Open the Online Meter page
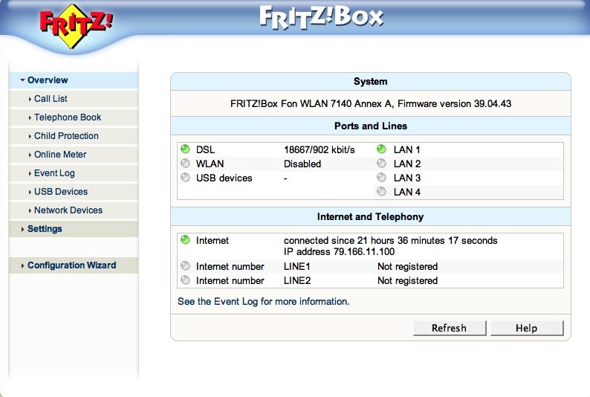 (60, 155)
